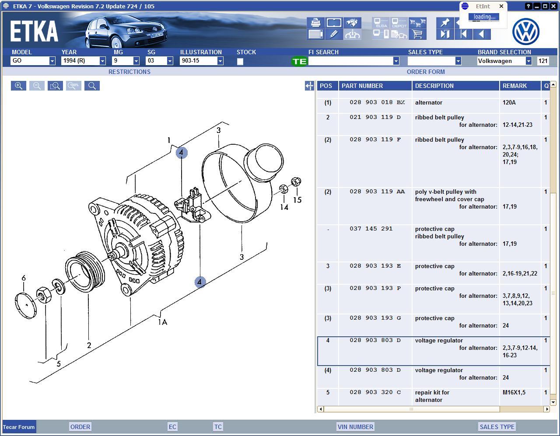
Task: Click Tecar Forum in the bottom bar
Action: 19,427
